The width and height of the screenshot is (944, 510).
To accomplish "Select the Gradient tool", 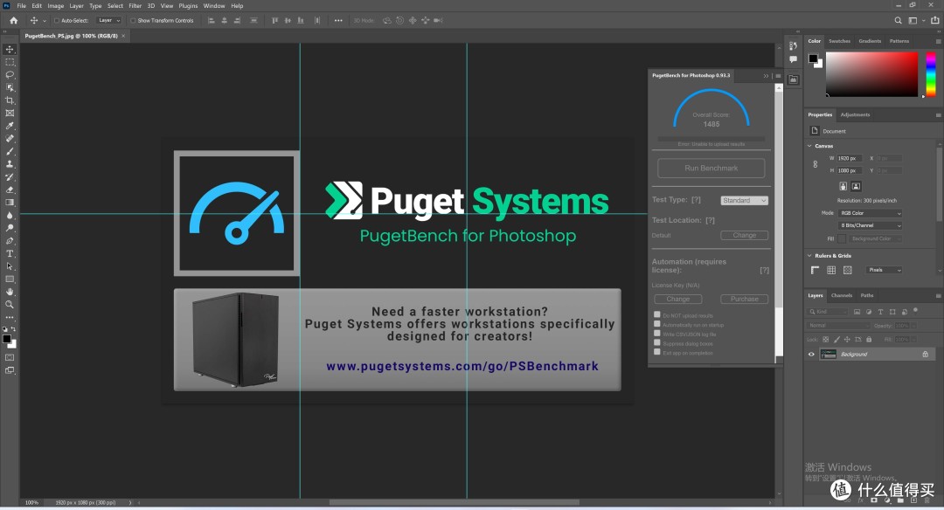I will (x=10, y=203).
